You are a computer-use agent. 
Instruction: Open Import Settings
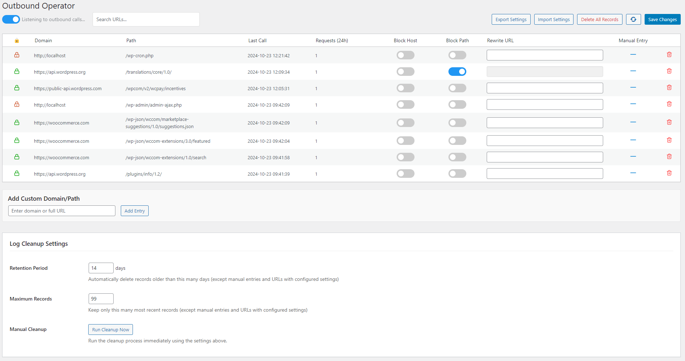(x=554, y=19)
